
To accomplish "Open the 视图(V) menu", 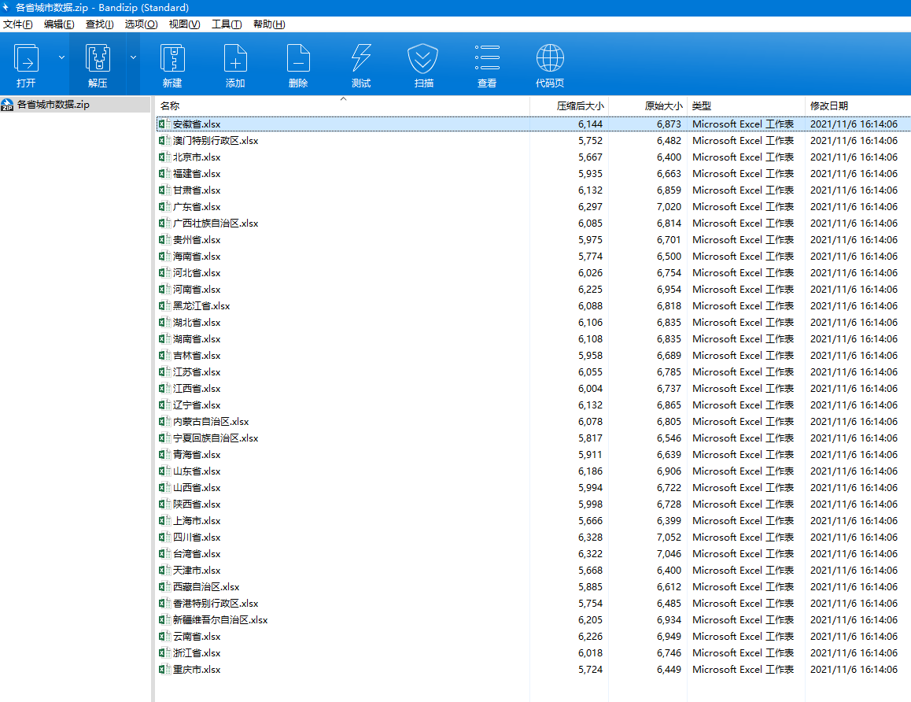I will click(x=184, y=24).
